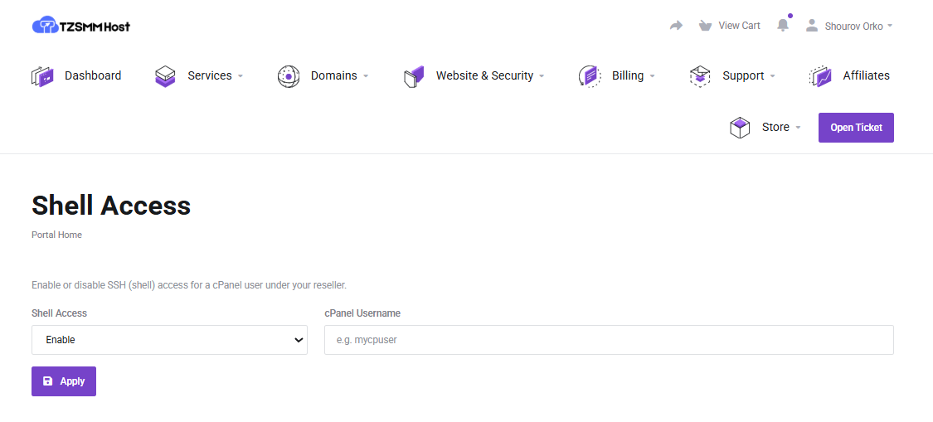Viewport: 933px width, 422px height.
Task: Open the notifications bell icon
Action: 783,26
